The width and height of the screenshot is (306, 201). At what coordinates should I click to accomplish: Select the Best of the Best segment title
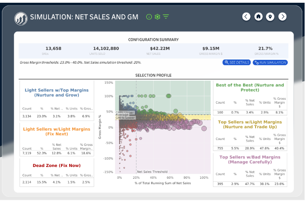point(250,87)
